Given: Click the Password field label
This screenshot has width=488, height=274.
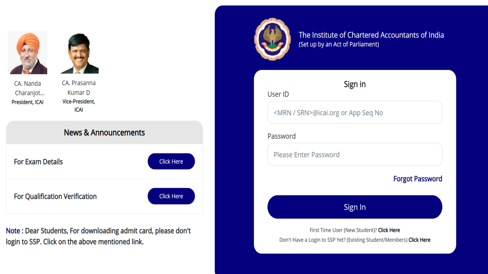Looking at the screenshot, I should point(281,136).
